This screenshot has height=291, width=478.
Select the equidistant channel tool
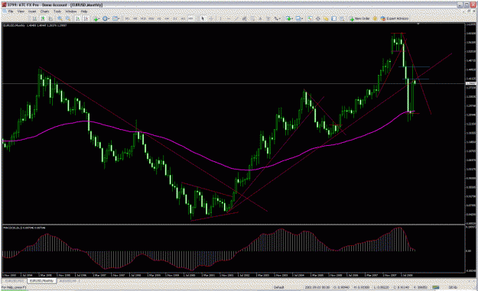(x=245, y=18)
